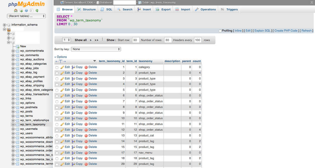315x168 pixels.
Task: Click the Home icon under phpMyAdmin logo
Action: click(x=16, y=10)
